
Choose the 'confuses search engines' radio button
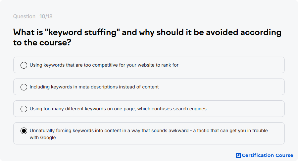point(24,109)
